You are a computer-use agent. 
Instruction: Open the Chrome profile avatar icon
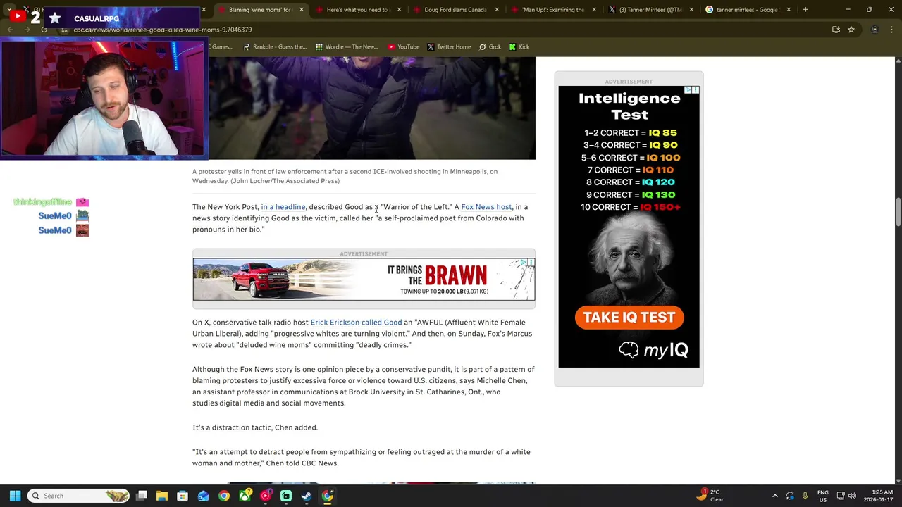875,30
